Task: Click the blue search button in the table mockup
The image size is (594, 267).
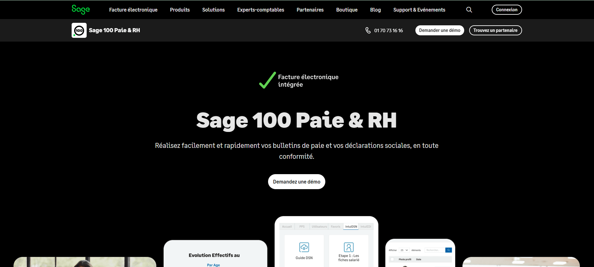Action: coord(449,250)
